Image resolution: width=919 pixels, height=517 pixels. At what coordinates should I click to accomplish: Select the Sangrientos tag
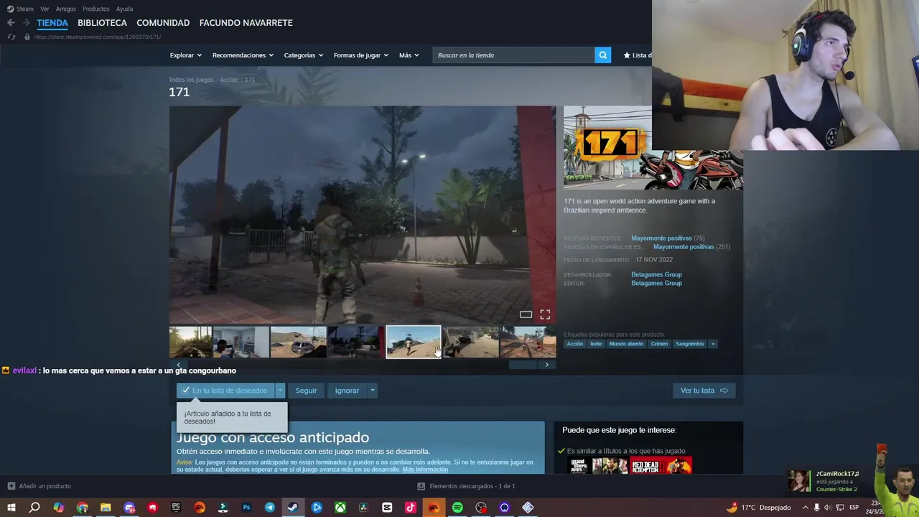(x=689, y=344)
